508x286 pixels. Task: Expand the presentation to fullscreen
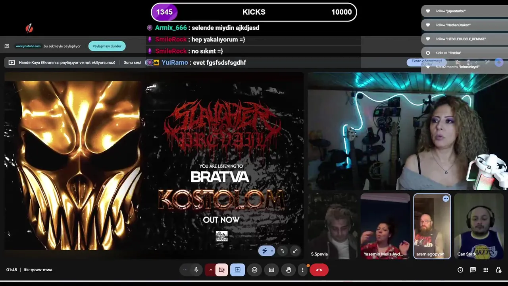click(295, 251)
